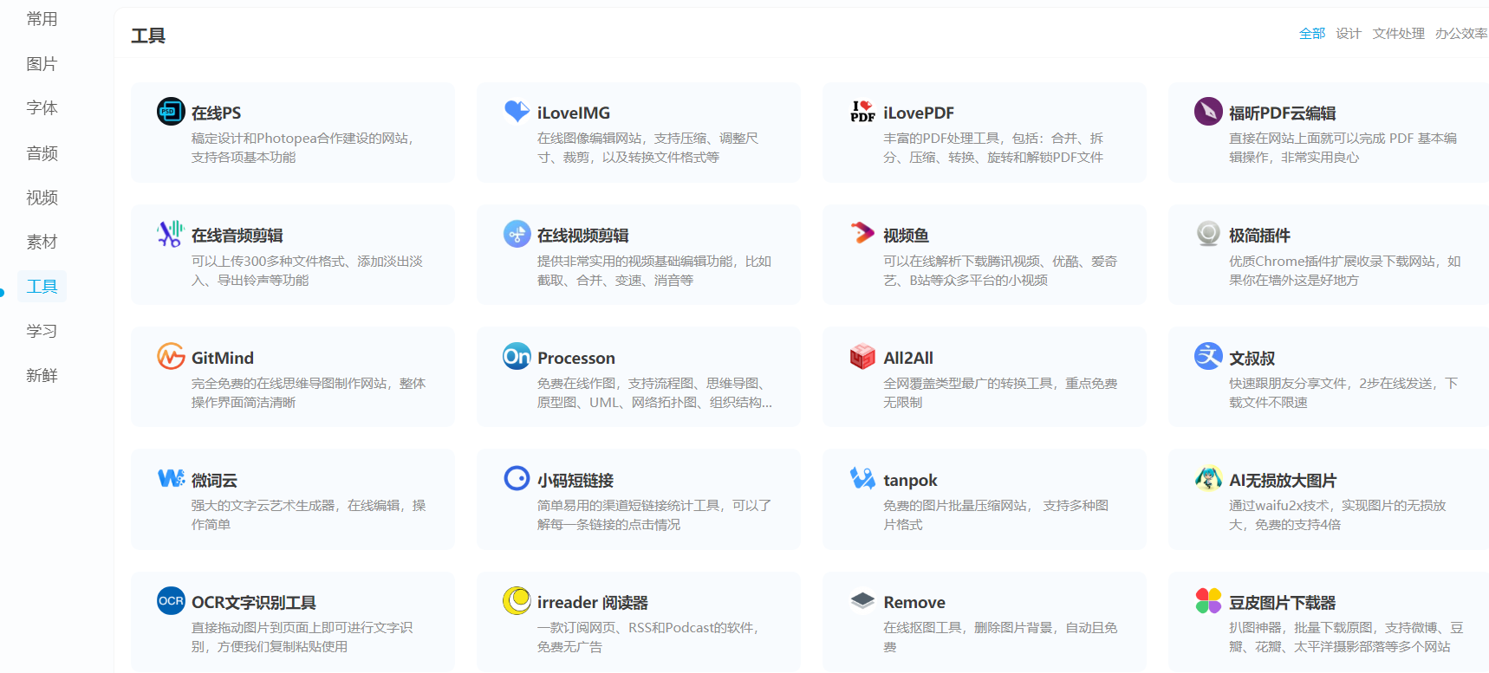Open the All2All title link
The width and height of the screenshot is (1489, 673).
(908, 358)
